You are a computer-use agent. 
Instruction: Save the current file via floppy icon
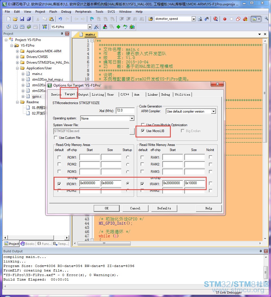[x=22, y=19]
